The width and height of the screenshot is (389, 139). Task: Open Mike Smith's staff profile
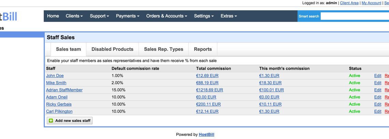(56, 83)
